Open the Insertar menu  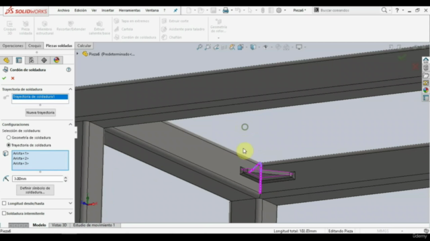tap(107, 11)
